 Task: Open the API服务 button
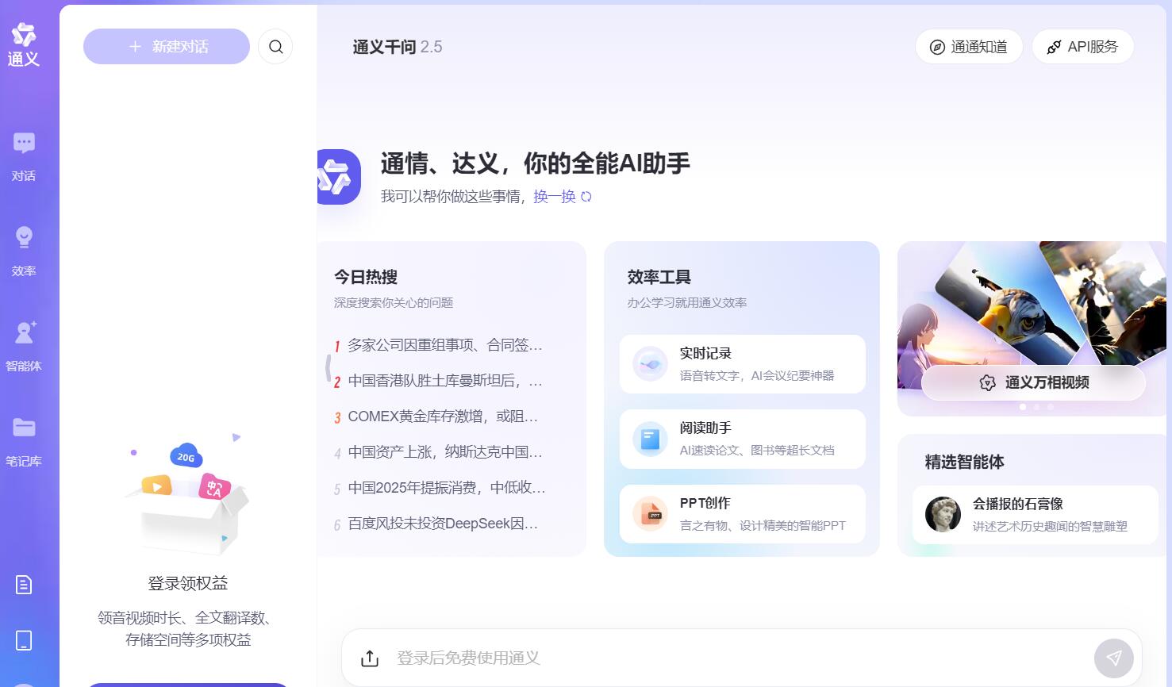click(x=1082, y=47)
